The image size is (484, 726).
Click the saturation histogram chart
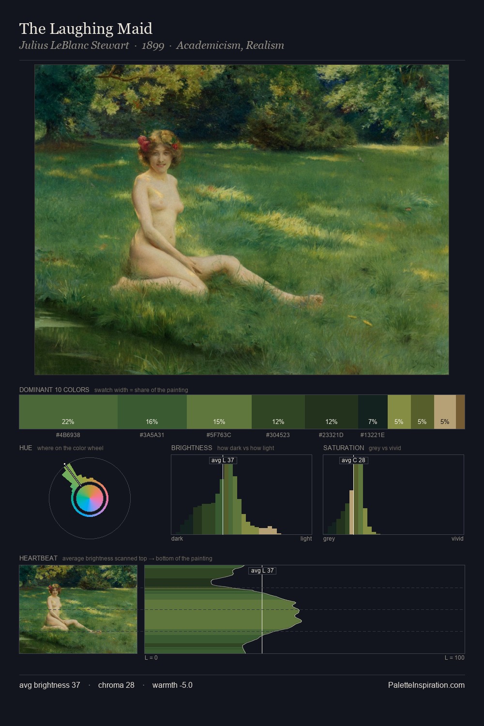tap(393, 495)
